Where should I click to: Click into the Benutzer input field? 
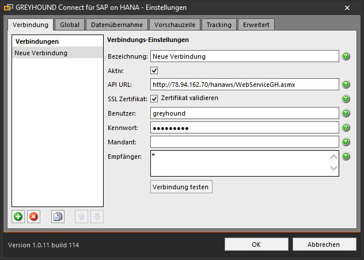(x=244, y=113)
